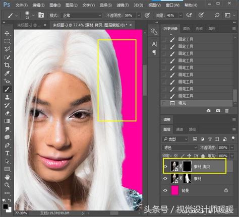Hide the 素材 拷贝 layer
The image size is (239, 217).
[165, 167]
